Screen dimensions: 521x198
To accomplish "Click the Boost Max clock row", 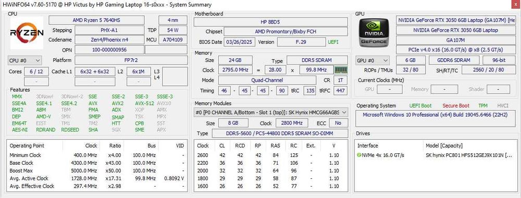I will pos(97,171).
